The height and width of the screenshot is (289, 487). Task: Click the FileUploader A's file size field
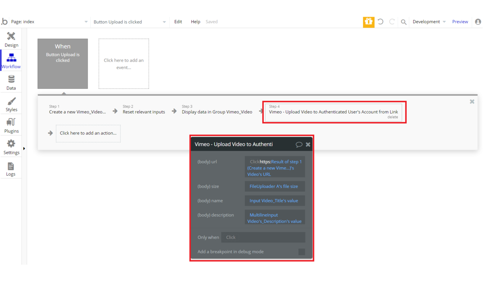[275, 186]
